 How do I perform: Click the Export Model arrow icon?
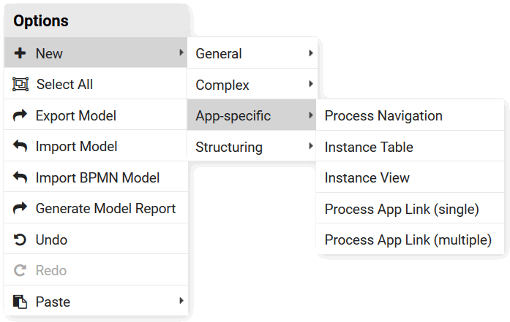20,115
